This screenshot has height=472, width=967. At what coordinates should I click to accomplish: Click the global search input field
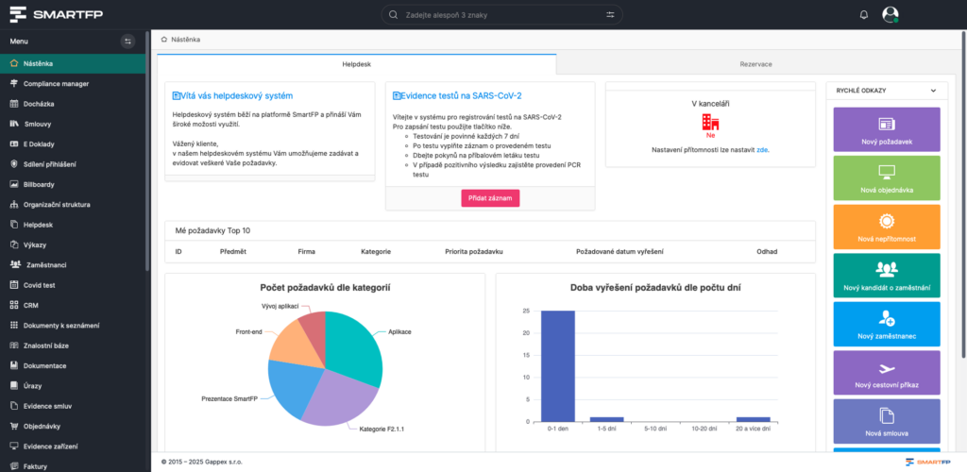[x=500, y=14]
